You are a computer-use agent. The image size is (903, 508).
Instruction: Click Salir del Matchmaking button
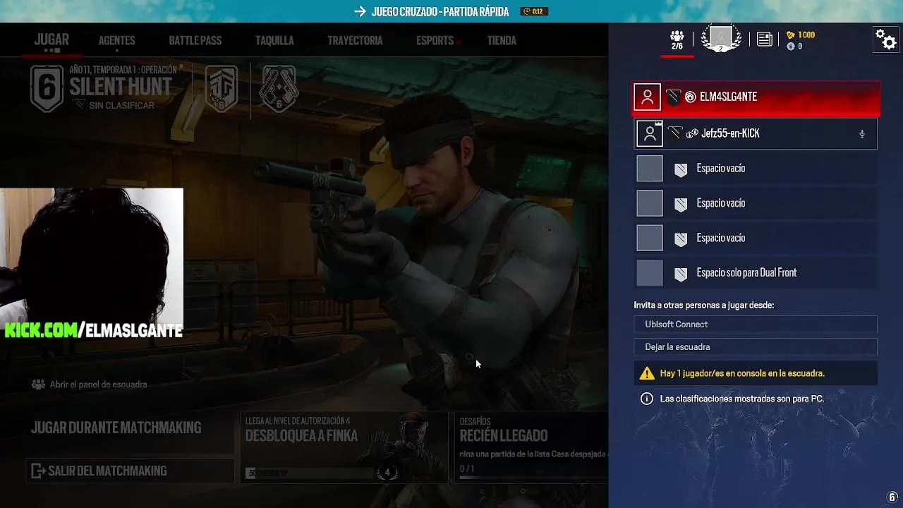pyautogui.click(x=131, y=471)
